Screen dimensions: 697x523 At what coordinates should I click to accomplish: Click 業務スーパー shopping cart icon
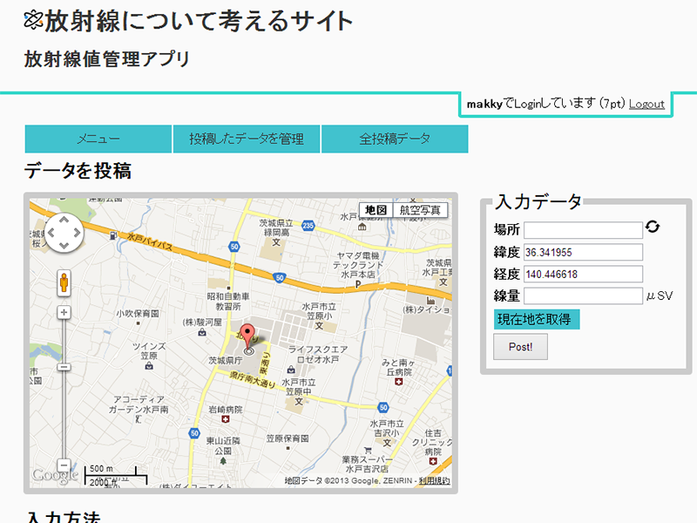(x=368, y=451)
